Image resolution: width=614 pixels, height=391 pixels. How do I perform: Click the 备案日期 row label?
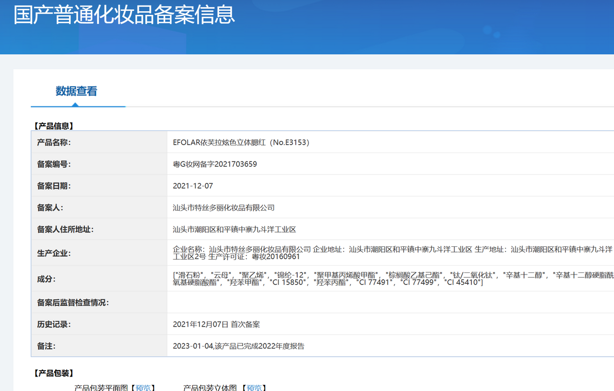point(54,186)
